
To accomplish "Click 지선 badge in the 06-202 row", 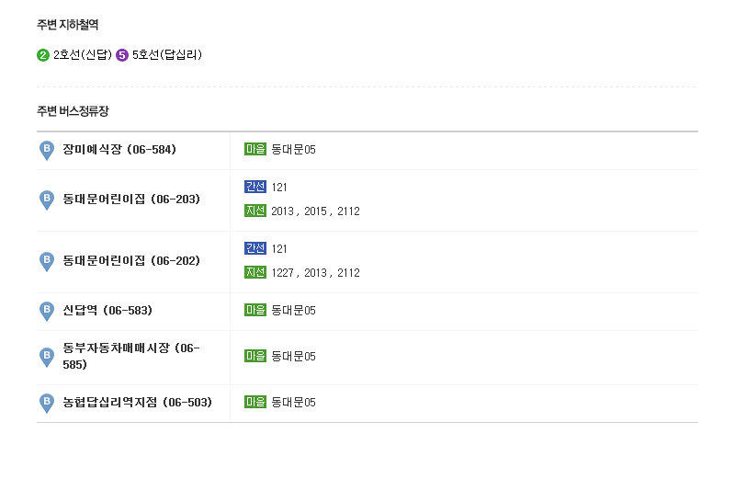I will point(255,272).
